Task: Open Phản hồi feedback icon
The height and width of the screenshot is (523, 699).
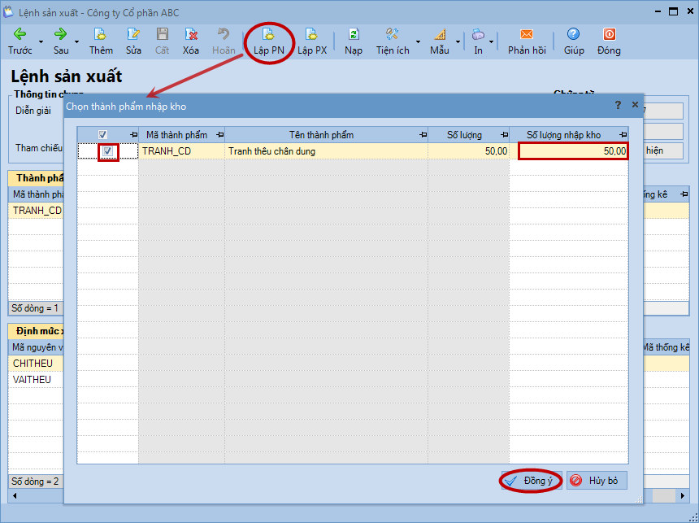Action: [x=527, y=35]
